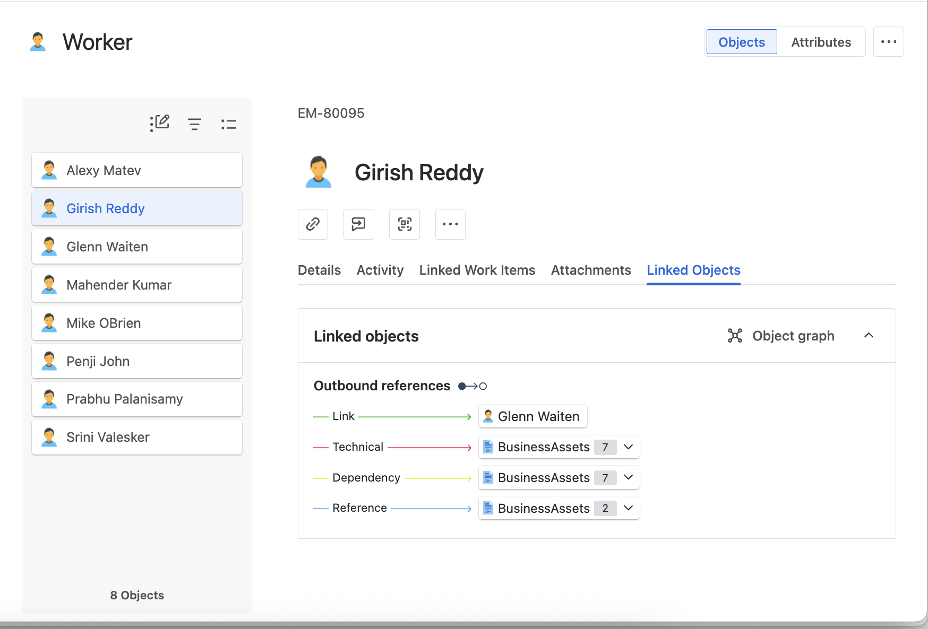Expand the Dependency BusinessAssets dropdown

pyautogui.click(x=629, y=478)
